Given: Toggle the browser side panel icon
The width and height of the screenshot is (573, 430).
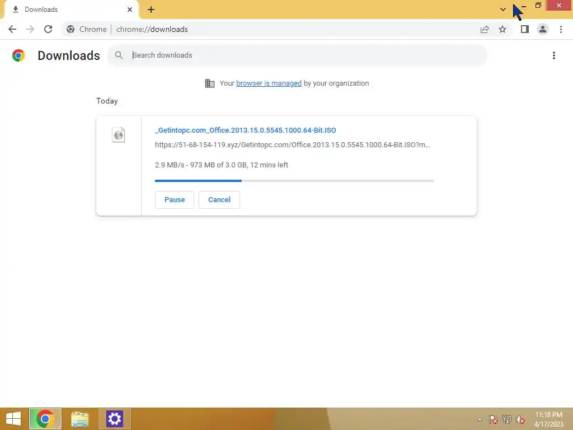Looking at the screenshot, I should click(525, 29).
